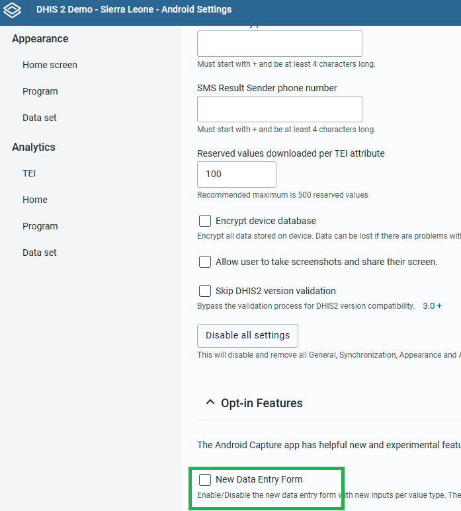The height and width of the screenshot is (511, 461).
Task: Click Disable all settings button
Action: tap(247, 335)
